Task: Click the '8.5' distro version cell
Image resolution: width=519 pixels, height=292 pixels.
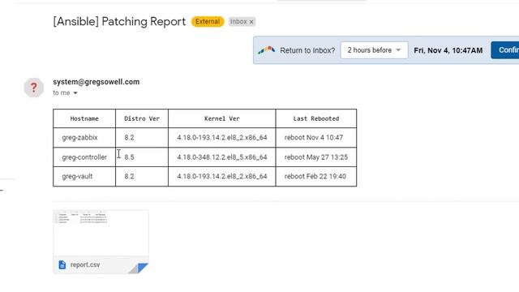Action: click(142, 157)
